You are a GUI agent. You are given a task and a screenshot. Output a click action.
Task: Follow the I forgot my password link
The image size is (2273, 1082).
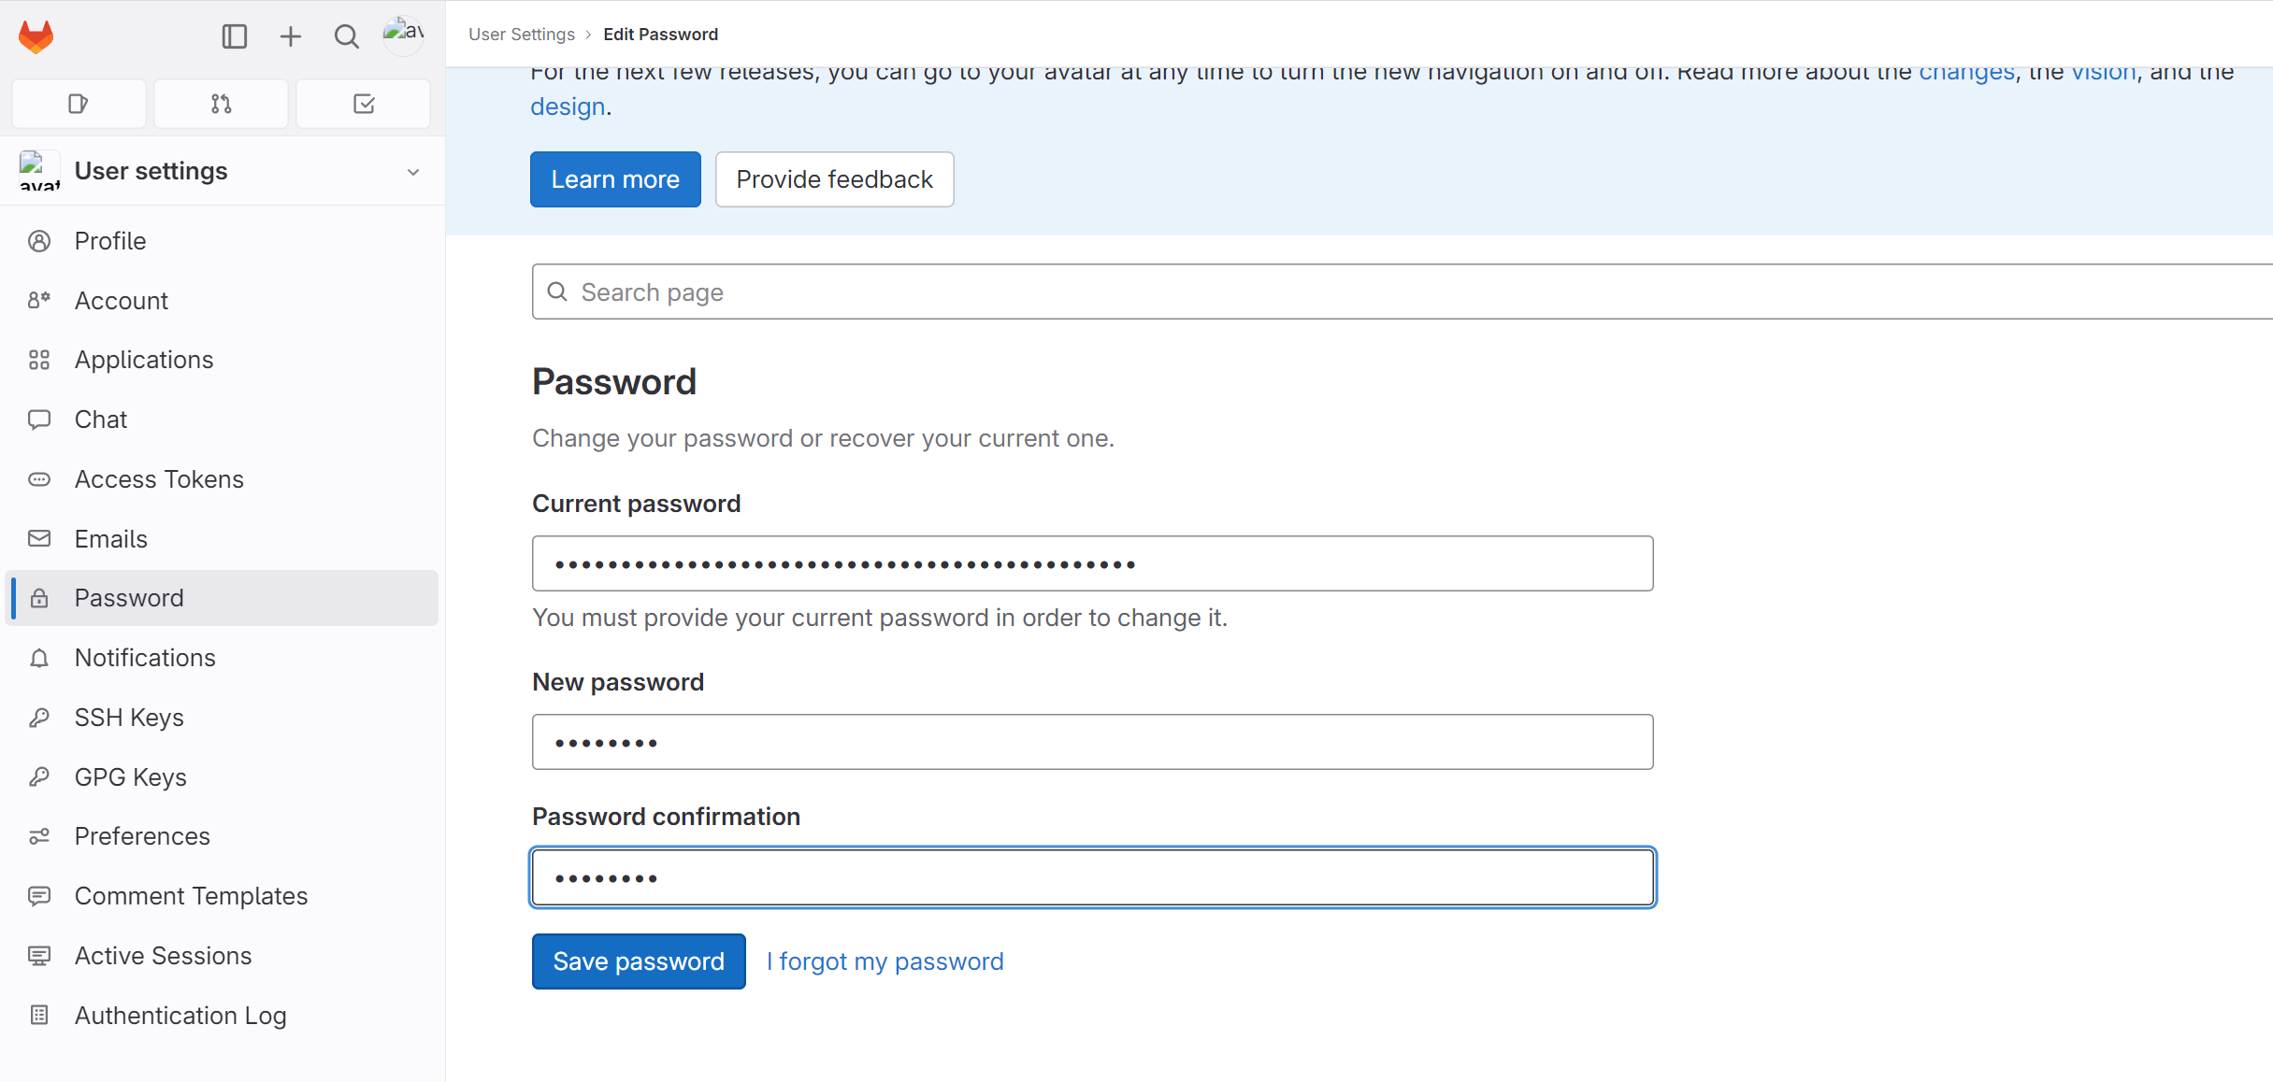[885, 961]
